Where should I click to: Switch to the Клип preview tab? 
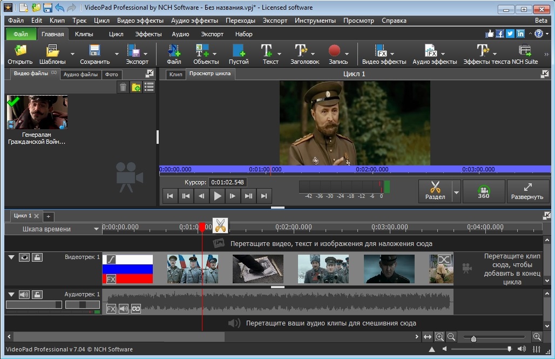tap(175, 74)
